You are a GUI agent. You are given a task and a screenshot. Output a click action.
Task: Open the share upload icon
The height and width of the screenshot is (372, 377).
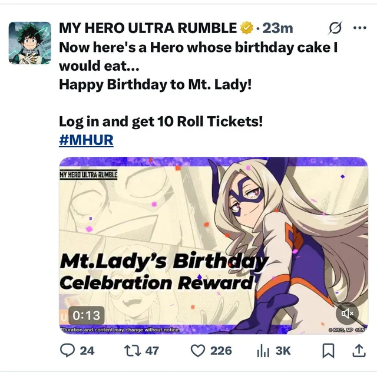(x=359, y=351)
